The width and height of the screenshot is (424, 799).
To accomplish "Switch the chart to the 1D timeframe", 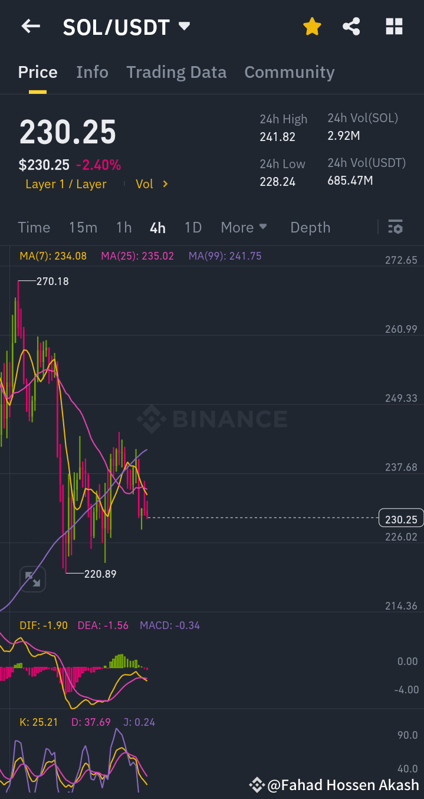I will pyautogui.click(x=193, y=227).
